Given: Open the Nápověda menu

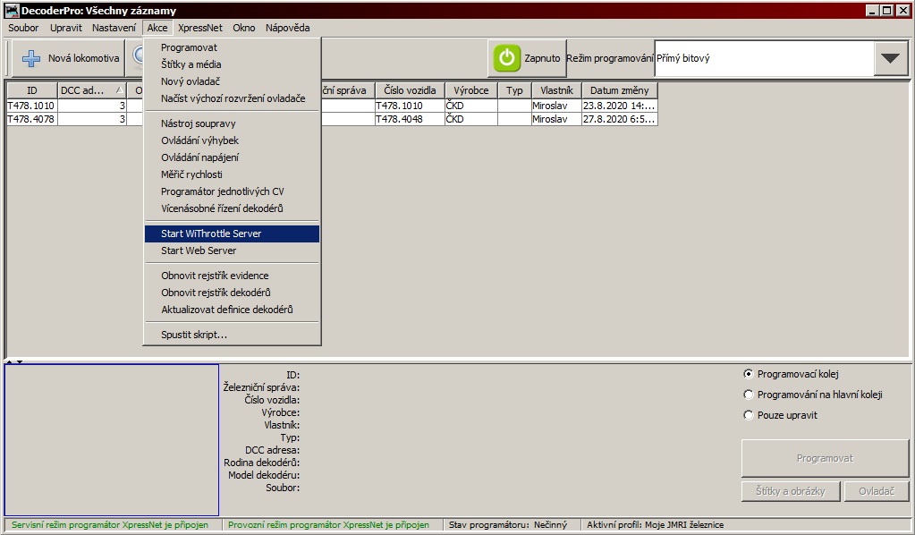Looking at the screenshot, I should pyautogui.click(x=288, y=28).
